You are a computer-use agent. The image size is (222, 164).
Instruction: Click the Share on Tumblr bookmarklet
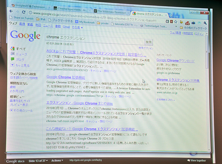coord(22,18)
